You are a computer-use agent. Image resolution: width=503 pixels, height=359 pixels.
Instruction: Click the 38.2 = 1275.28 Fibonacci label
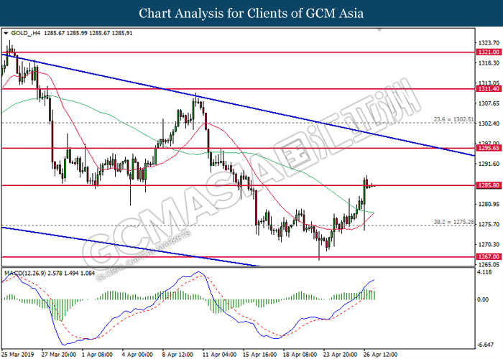pos(453,222)
